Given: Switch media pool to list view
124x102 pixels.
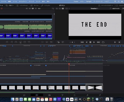Looking at the screenshot, I should 36,9.
